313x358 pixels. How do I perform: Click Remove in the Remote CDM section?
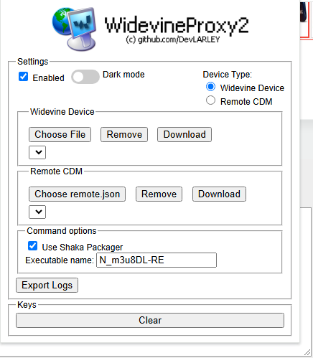click(x=159, y=194)
